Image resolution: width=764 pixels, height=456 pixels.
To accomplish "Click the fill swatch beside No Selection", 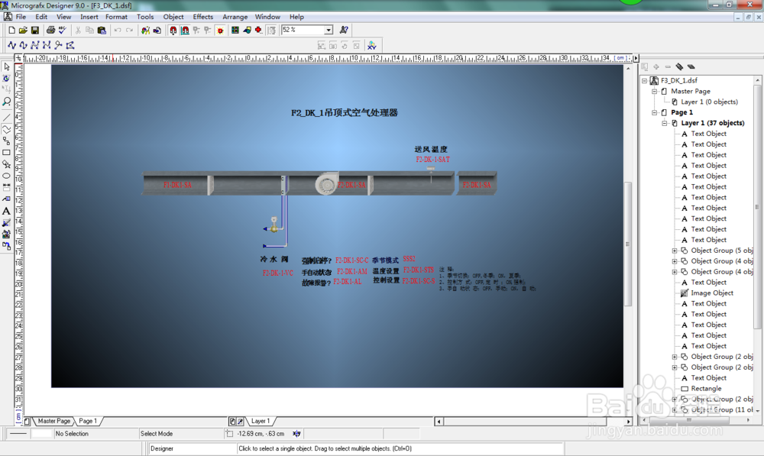I will (41, 434).
